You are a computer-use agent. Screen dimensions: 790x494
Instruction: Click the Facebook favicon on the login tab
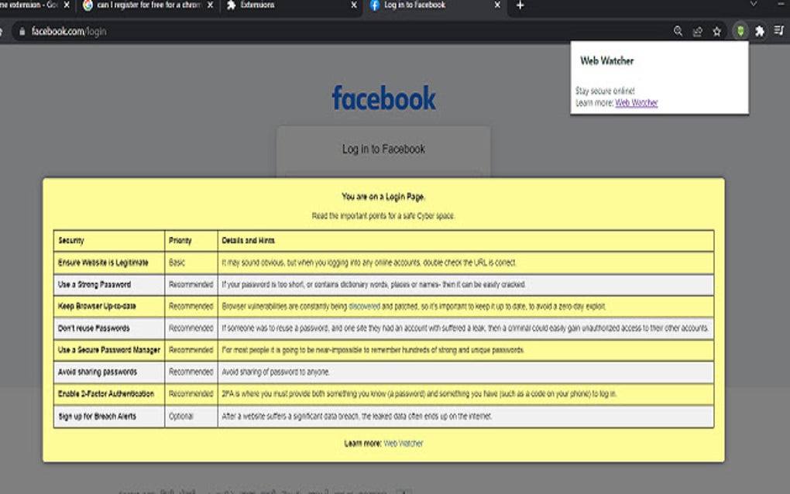[x=373, y=5]
